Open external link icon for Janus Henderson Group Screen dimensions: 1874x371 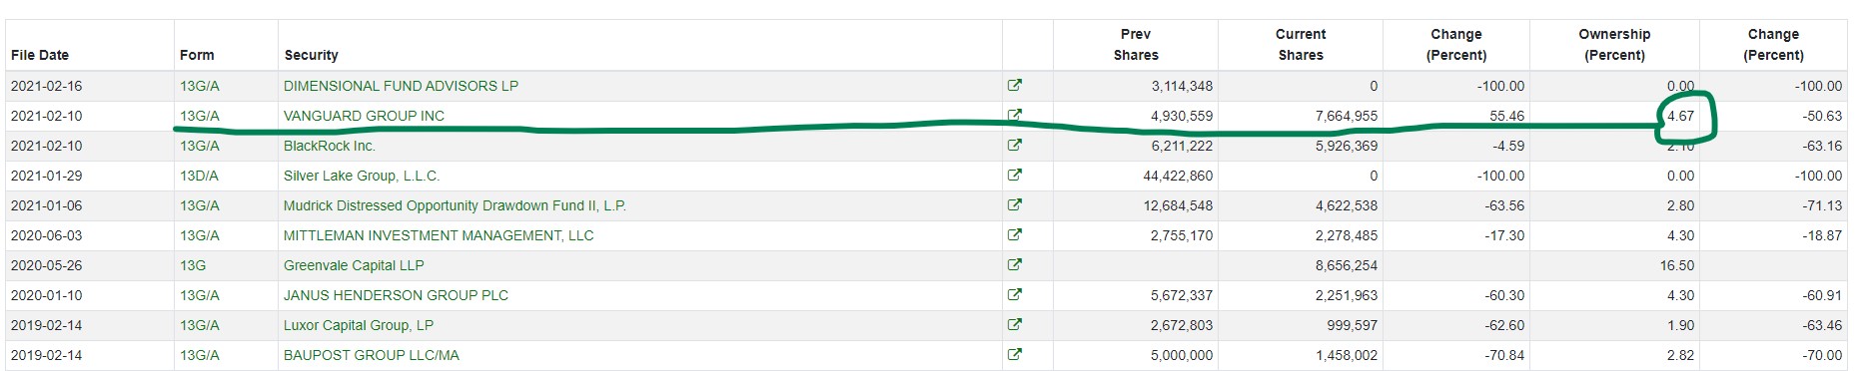coord(1015,295)
